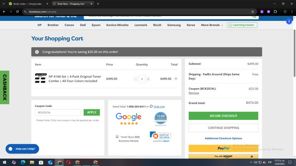Open the HP brand menu
The height and width of the screenshot is (166, 296).
[x=39, y=25]
